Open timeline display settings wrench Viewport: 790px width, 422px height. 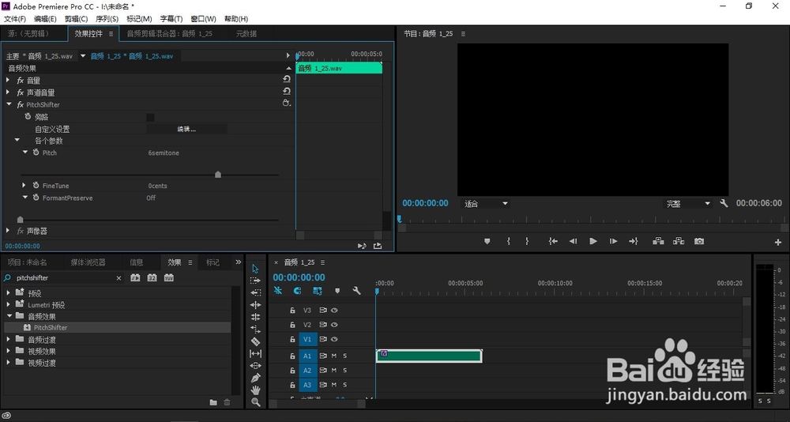click(x=357, y=291)
